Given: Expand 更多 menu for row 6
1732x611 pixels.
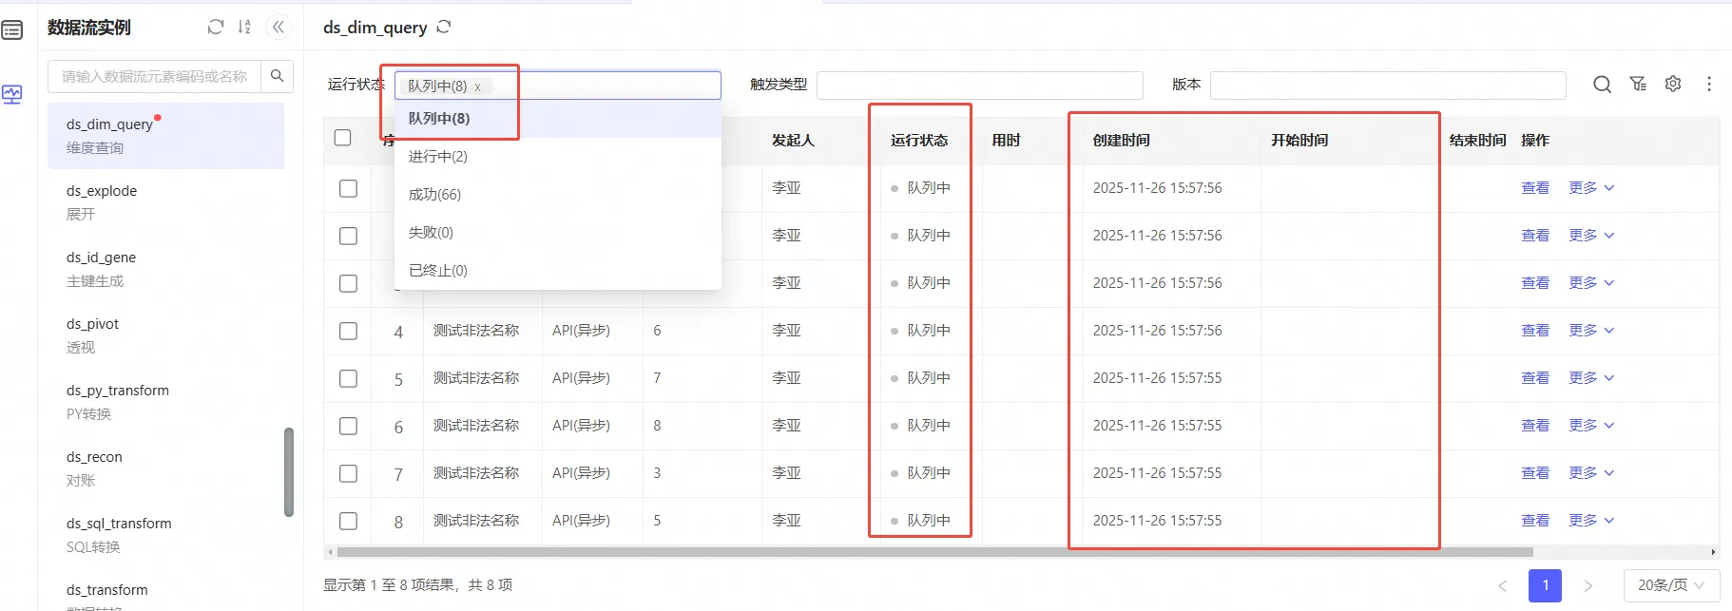Looking at the screenshot, I should pos(1590,426).
